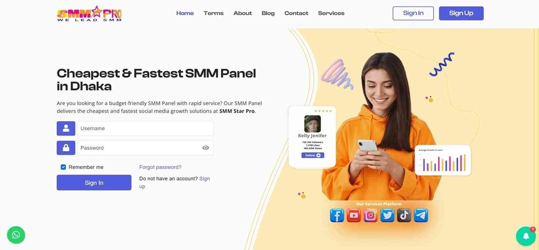The width and height of the screenshot is (539, 250).
Task: Click the SMM Pro logo
Action: 89,13
